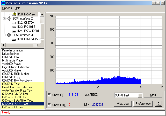Click the SCSI Interface 2 icon
The image size is (166, 116).
point(9,19)
